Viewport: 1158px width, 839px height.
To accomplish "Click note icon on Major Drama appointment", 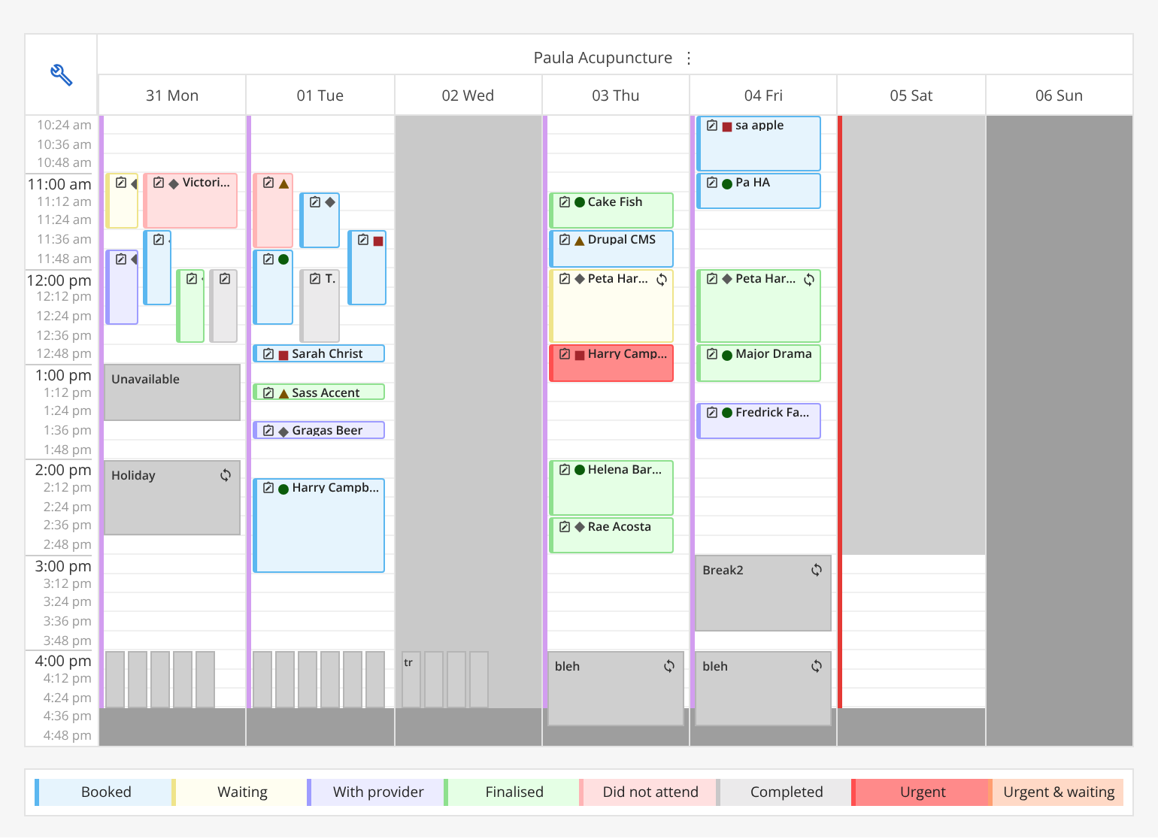I will coord(712,354).
